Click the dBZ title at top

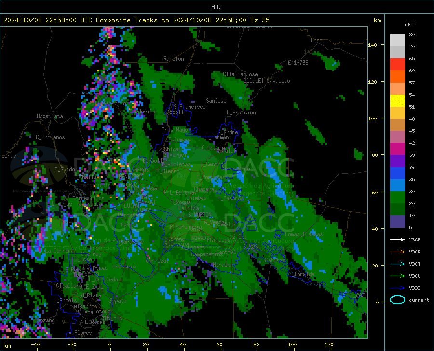coord(217,7)
